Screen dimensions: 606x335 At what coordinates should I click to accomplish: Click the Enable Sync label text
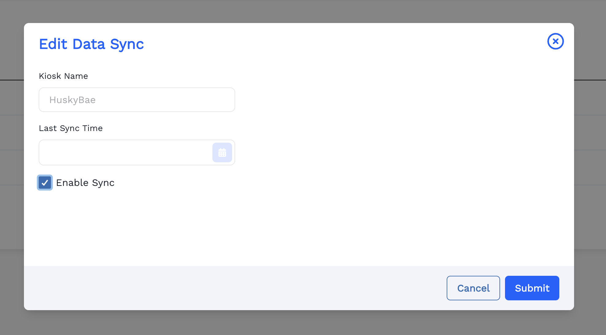pos(85,183)
